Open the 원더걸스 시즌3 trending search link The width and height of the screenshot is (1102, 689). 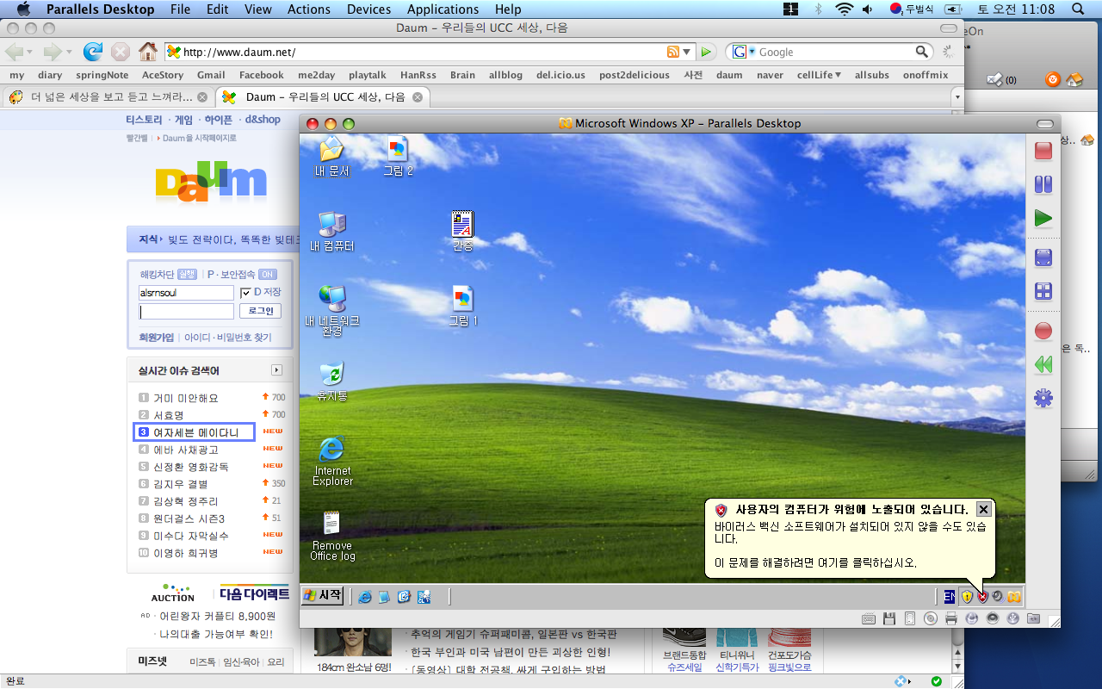(189, 518)
